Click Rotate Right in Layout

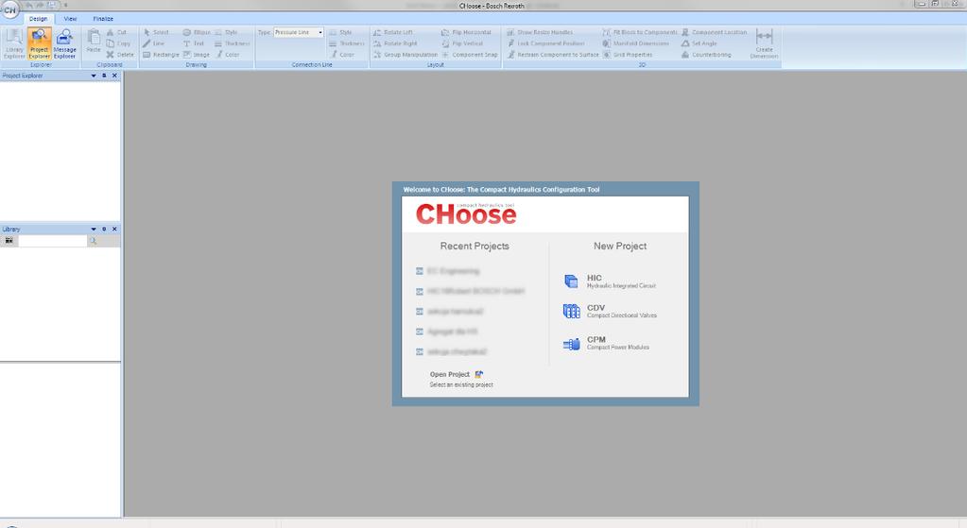(395, 43)
